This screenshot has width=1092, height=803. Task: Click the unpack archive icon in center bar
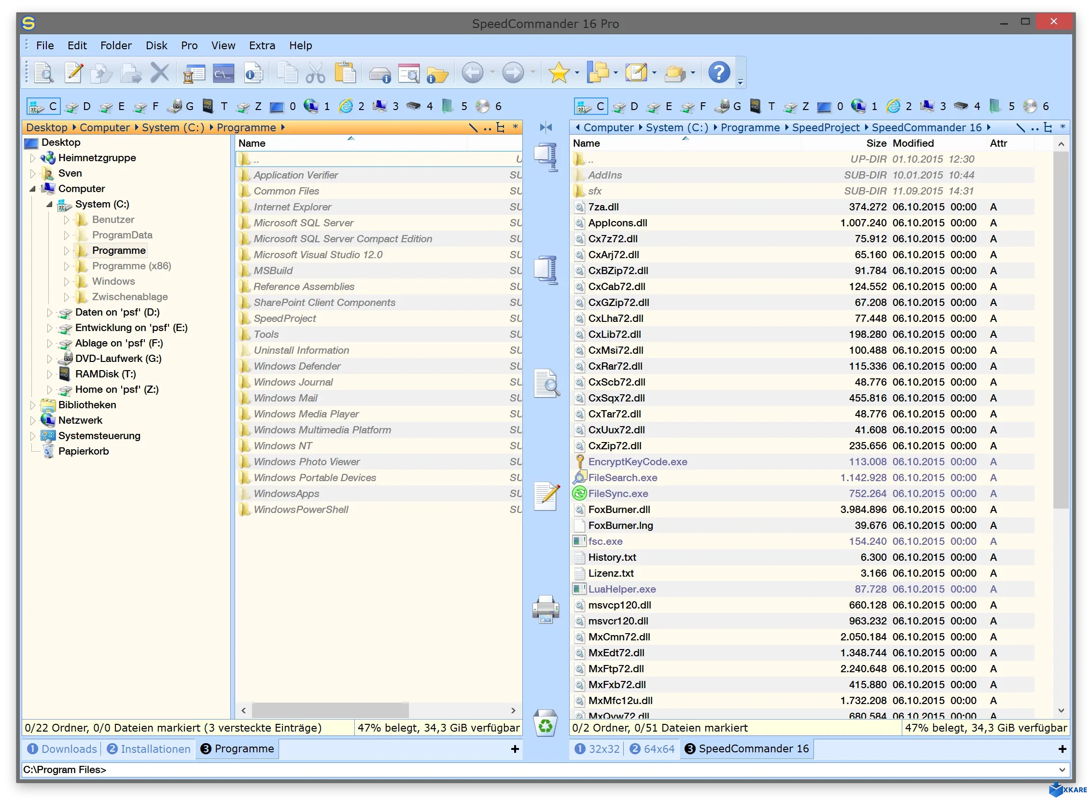pyautogui.click(x=546, y=270)
